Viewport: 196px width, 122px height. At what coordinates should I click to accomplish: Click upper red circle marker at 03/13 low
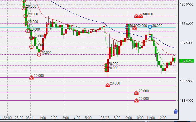click(x=106, y=65)
